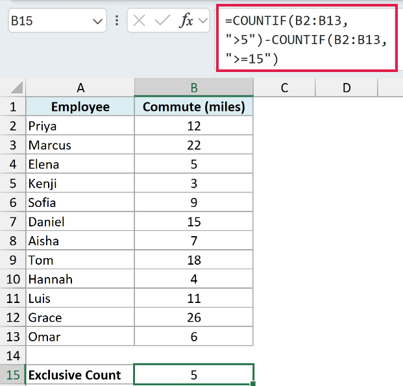
Task: Click Grace's commute value 26
Action: coord(194,317)
